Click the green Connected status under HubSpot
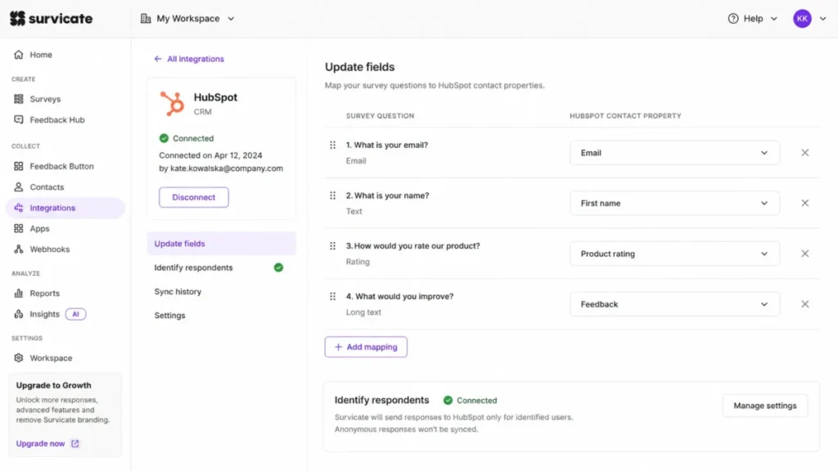The height and width of the screenshot is (471, 838). coord(187,138)
